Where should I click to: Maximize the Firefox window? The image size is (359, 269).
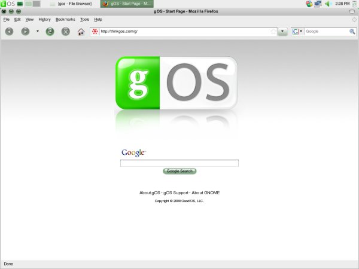(19, 11)
